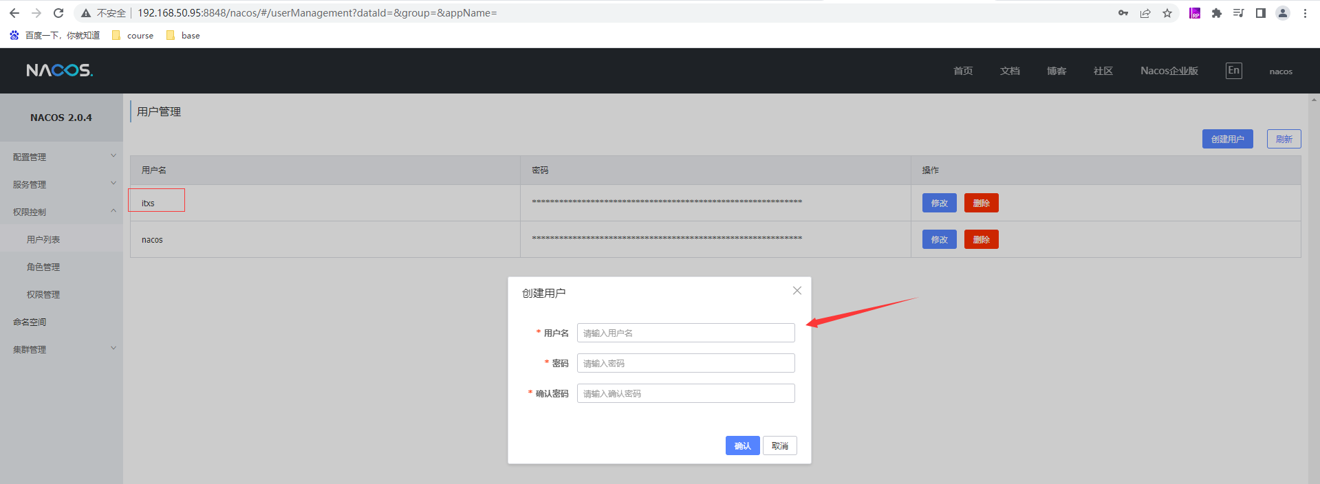This screenshot has width=1320, height=484.
Task: Focus the 用户名 input field
Action: [685, 333]
